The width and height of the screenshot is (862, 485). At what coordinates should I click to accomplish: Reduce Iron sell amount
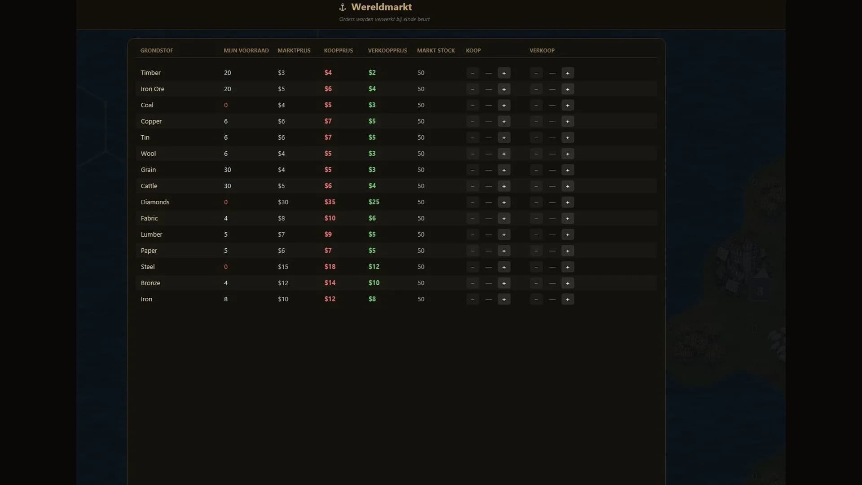pyautogui.click(x=536, y=299)
